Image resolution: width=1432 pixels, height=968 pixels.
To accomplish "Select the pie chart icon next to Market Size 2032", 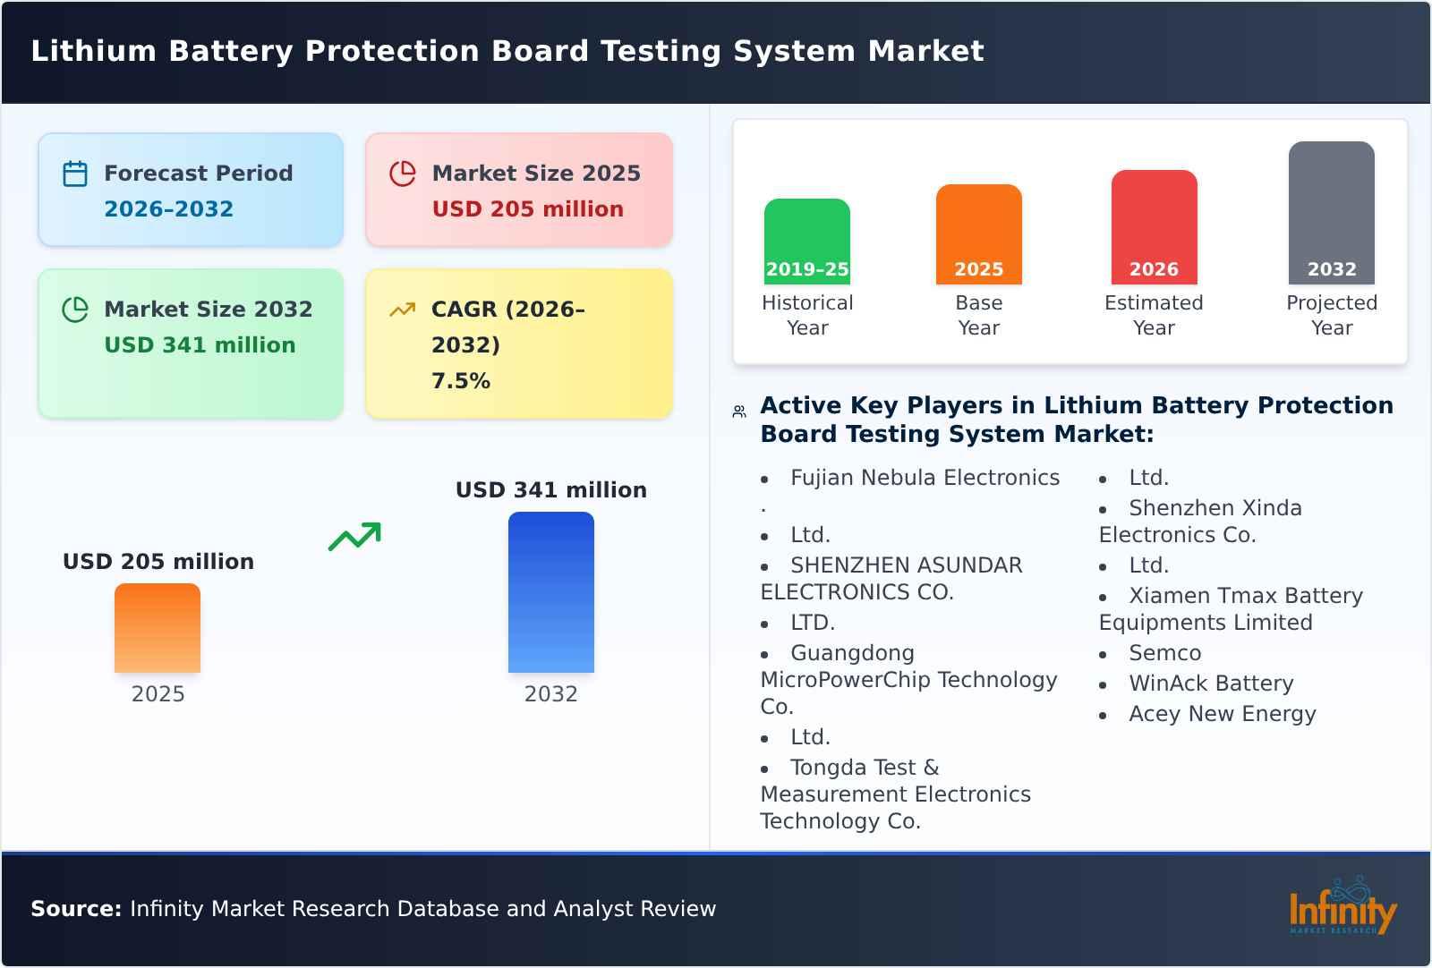I will tap(75, 309).
